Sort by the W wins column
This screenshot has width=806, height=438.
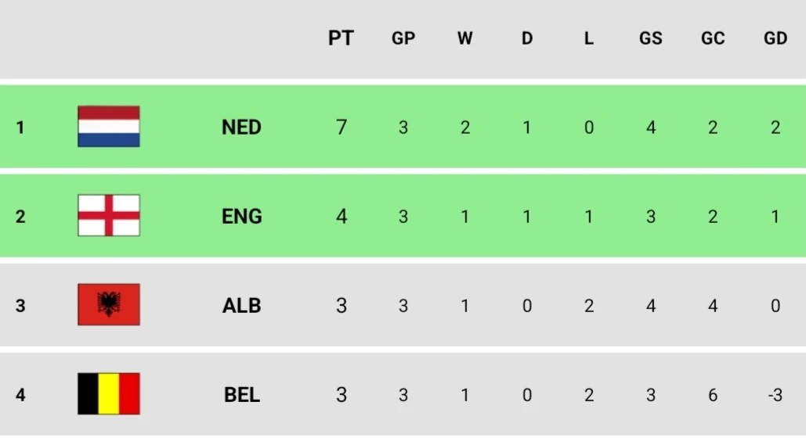(465, 38)
